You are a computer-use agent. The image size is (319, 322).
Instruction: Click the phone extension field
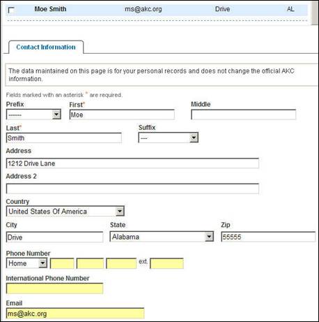[x=166, y=263]
